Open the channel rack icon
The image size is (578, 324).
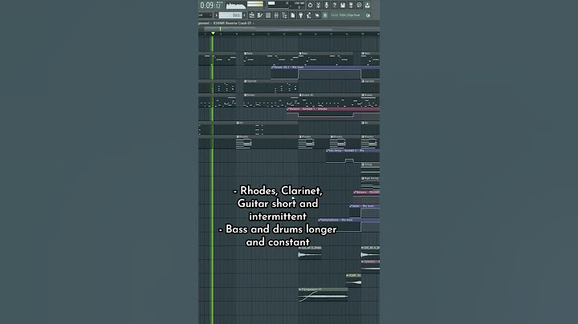[x=268, y=15]
